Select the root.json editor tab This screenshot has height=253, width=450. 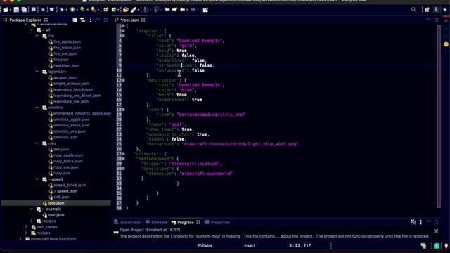129,20
